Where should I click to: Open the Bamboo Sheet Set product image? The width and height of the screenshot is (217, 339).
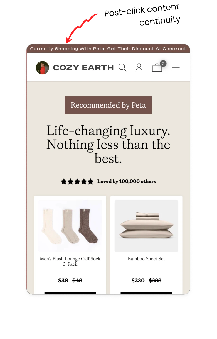[x=146, y=226]
